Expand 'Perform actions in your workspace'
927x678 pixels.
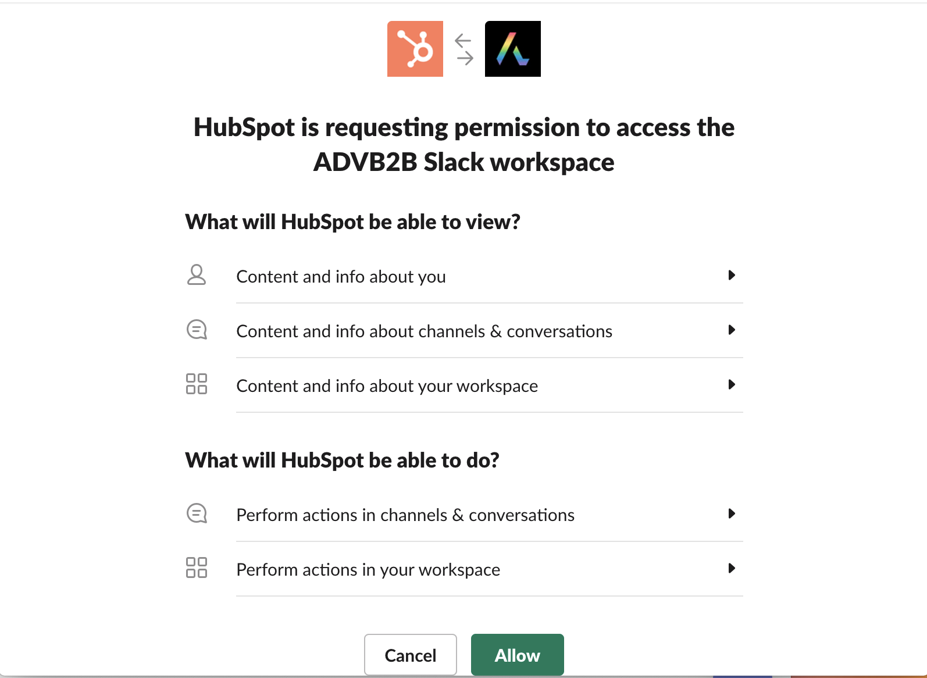pos(732,568)
